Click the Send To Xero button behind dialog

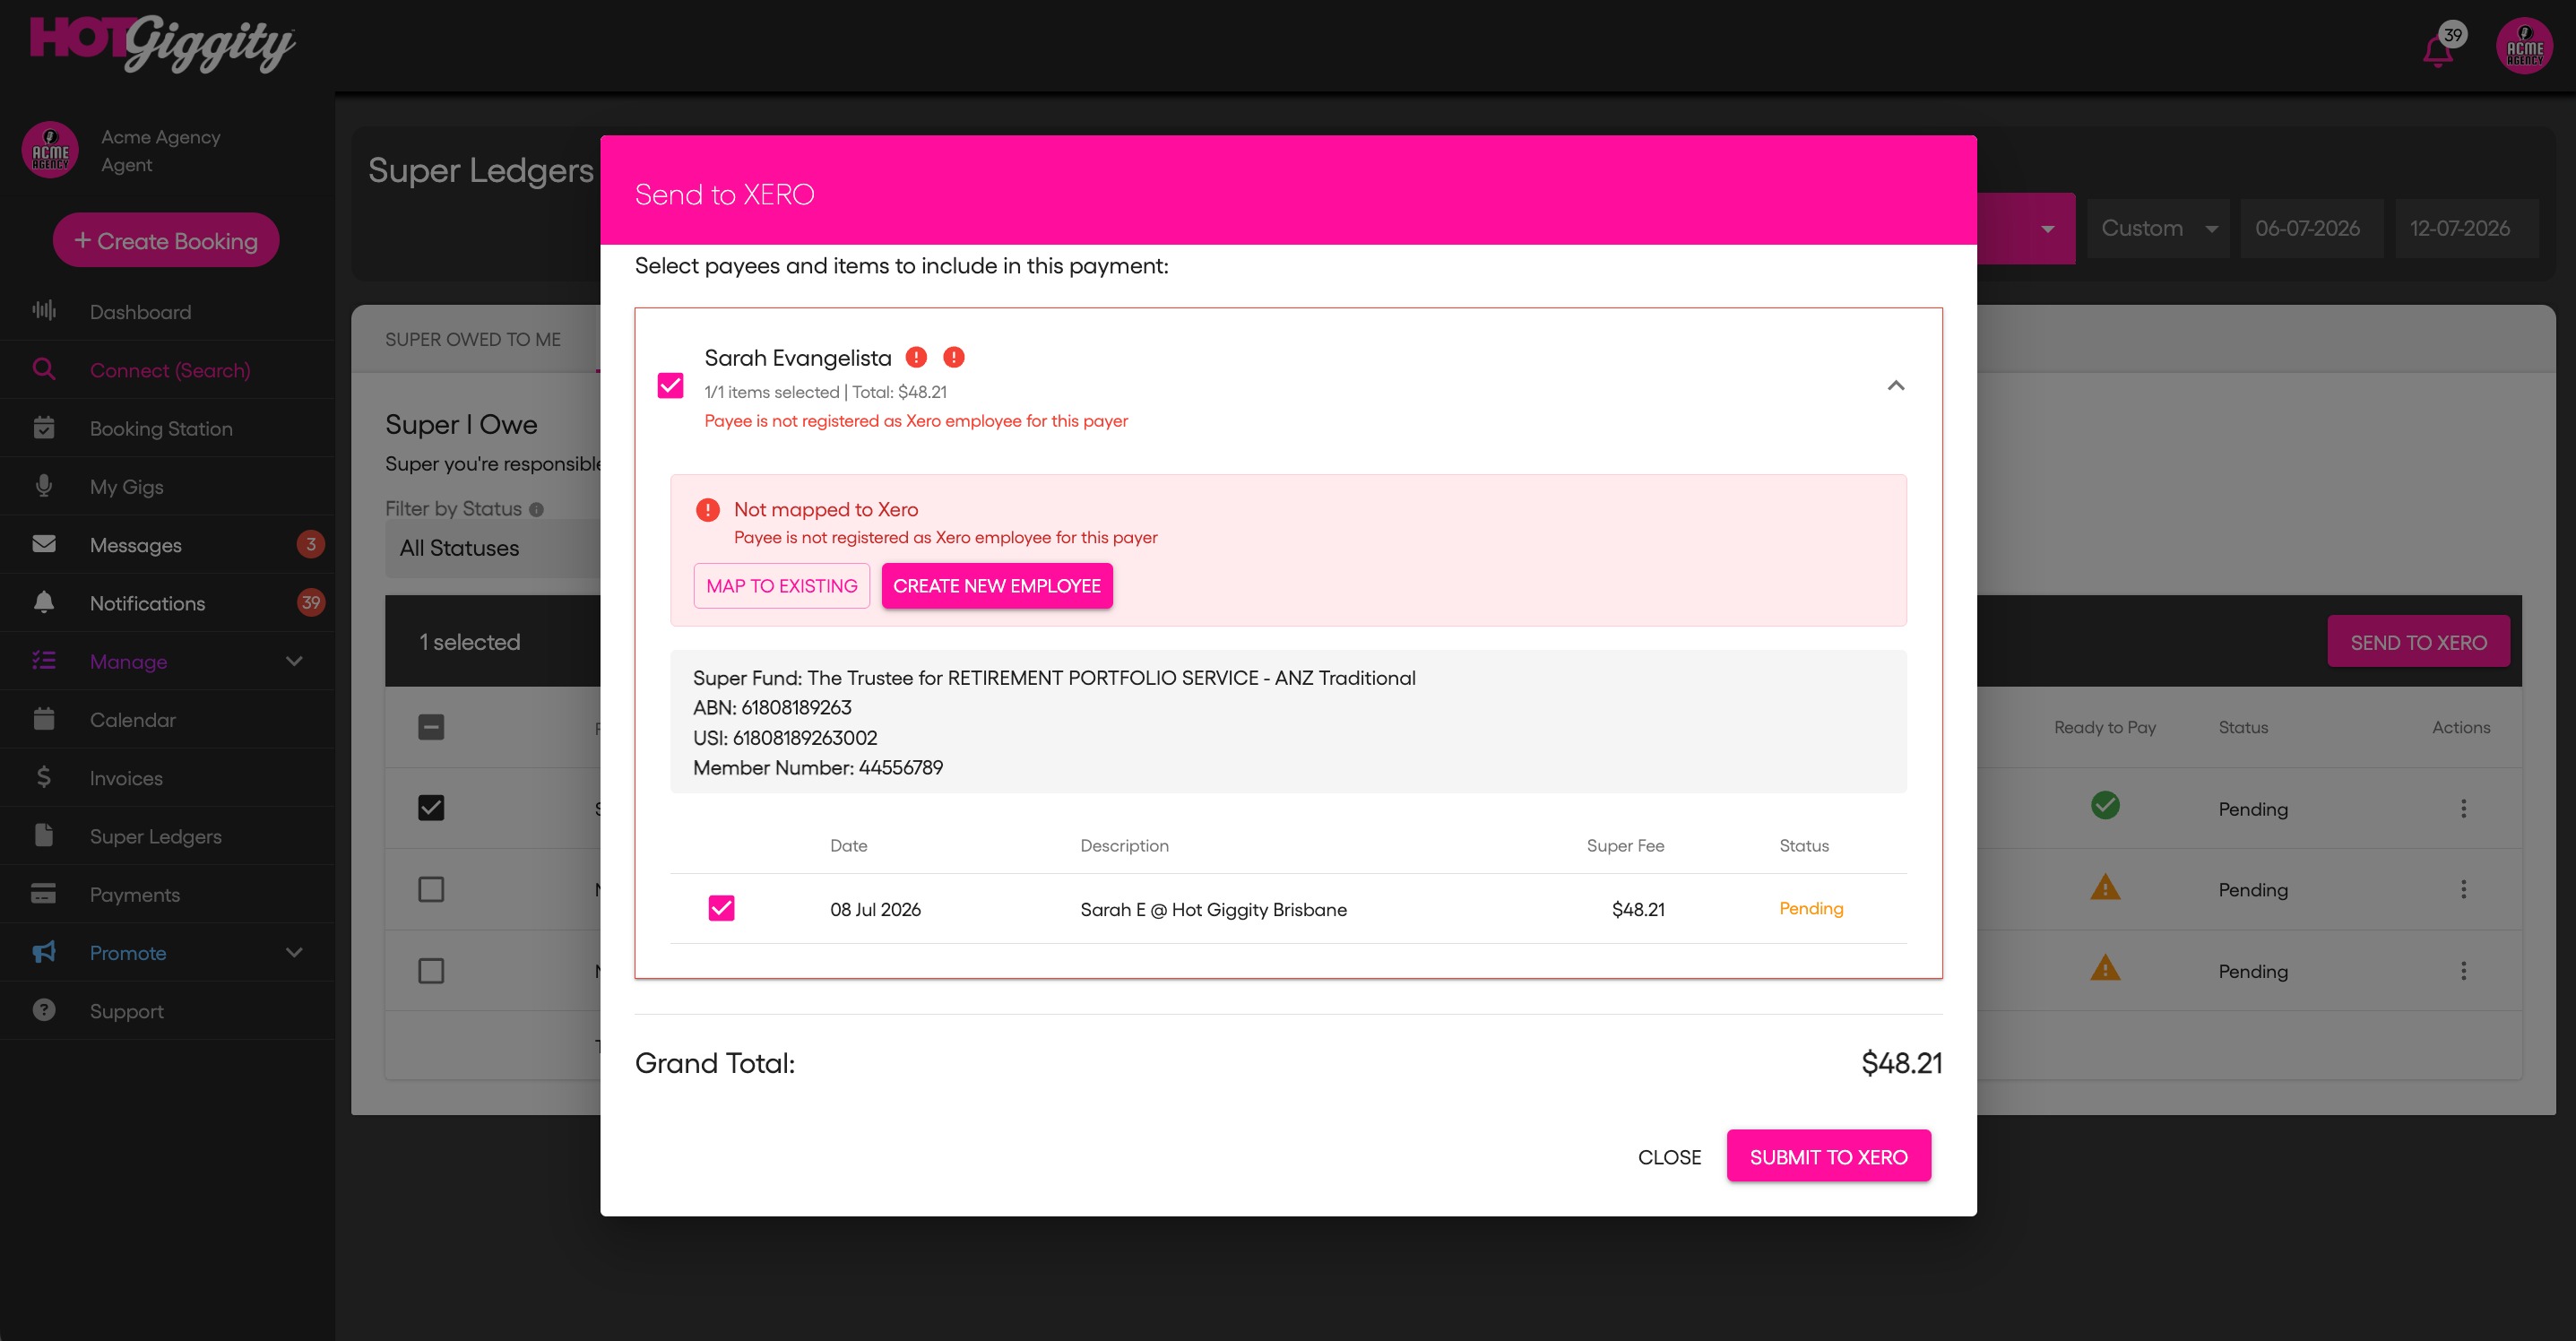[2418, 643]
